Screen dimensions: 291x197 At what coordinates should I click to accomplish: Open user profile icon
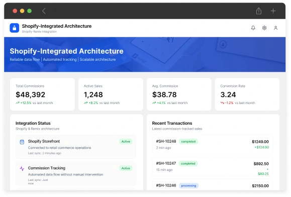[x=275, y=28]
